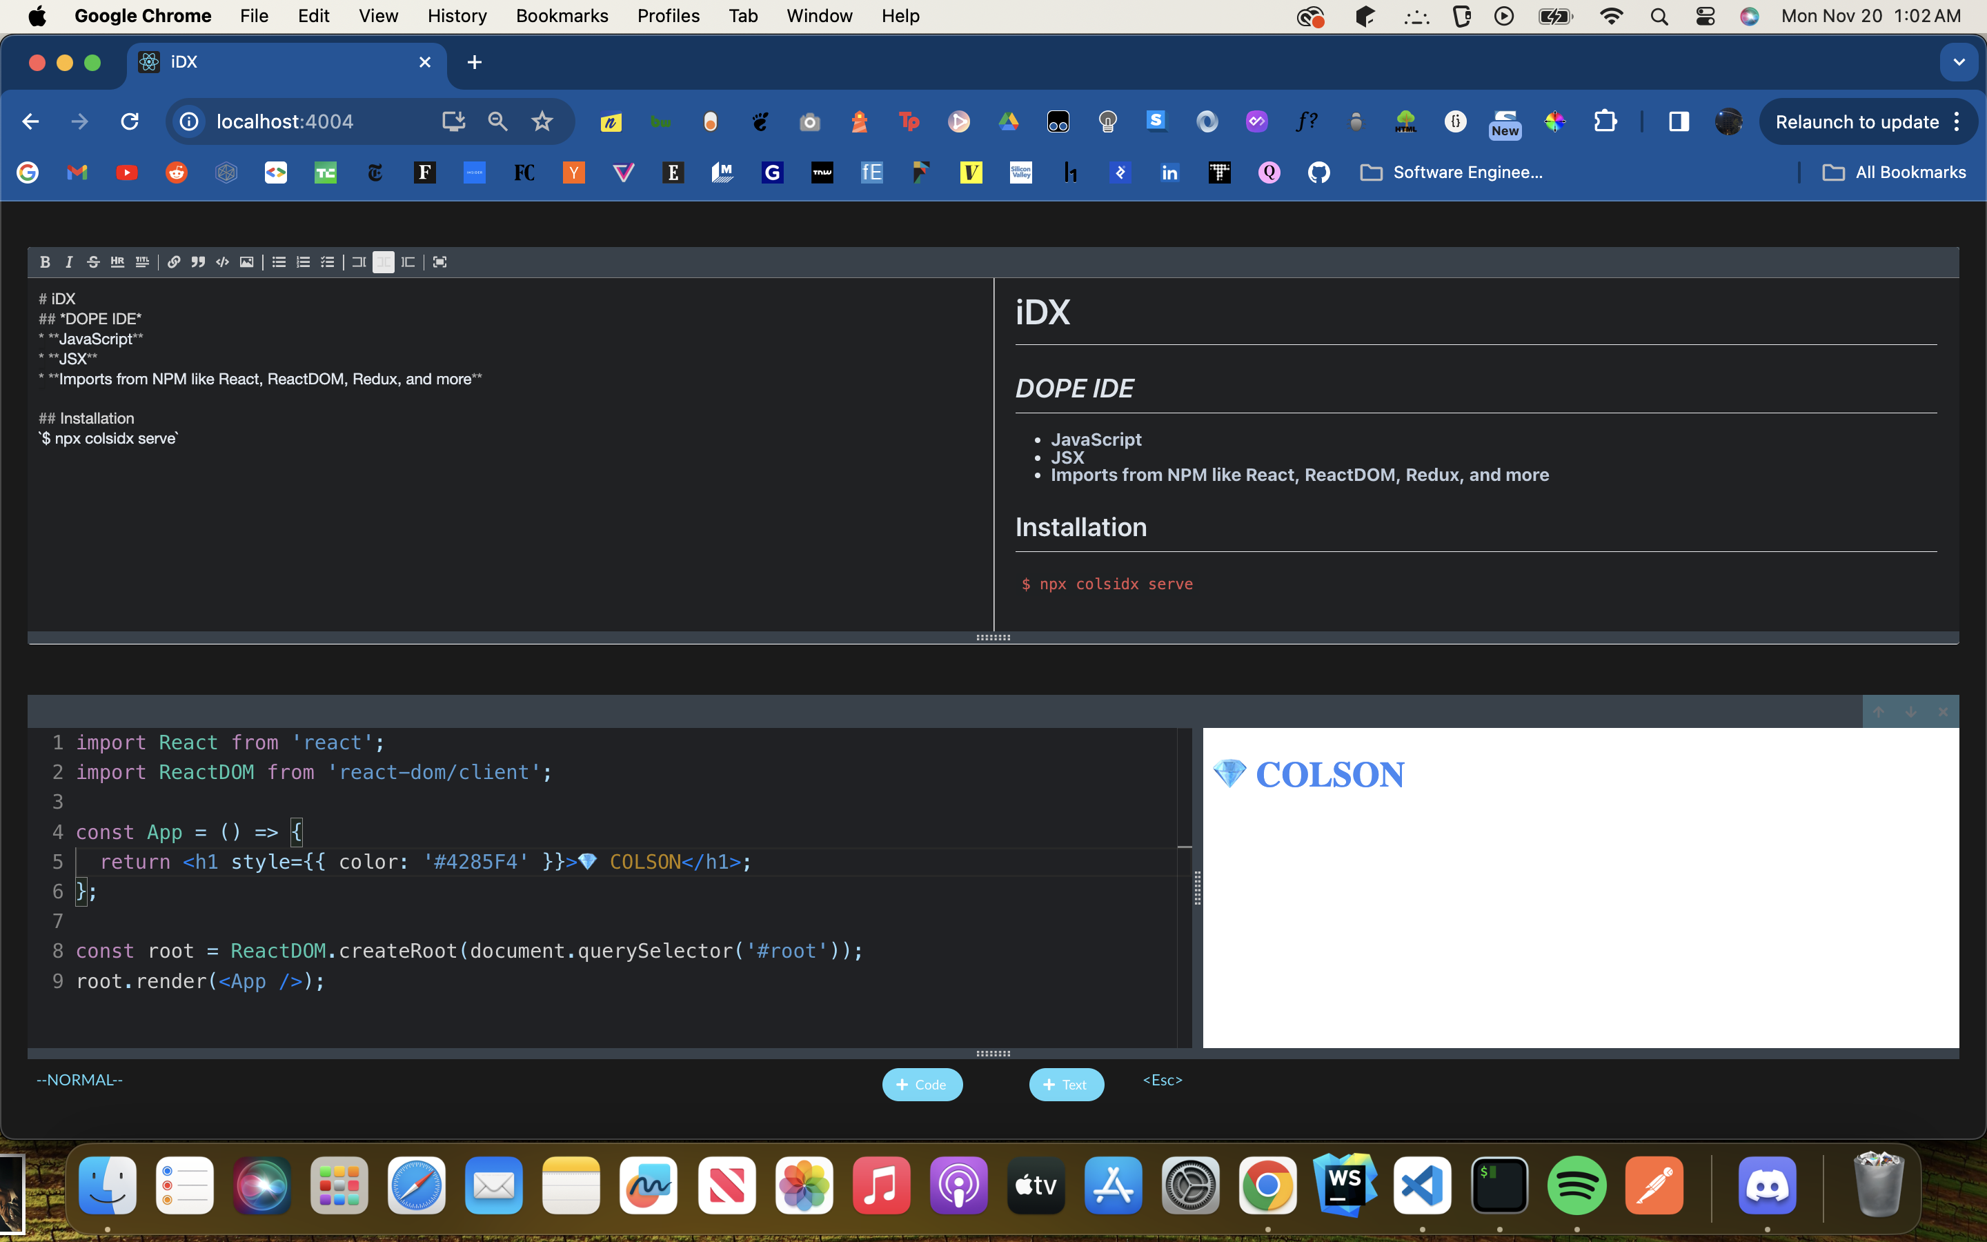Switch to preview-only pane mode
The height and width of the screenshot is (1242, 1987).
point(408,262)
